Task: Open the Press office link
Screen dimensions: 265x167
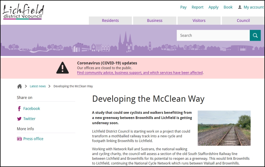Action: 33,139
